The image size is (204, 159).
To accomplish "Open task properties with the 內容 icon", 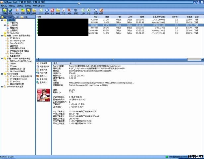I will click(x=64, y=11).
